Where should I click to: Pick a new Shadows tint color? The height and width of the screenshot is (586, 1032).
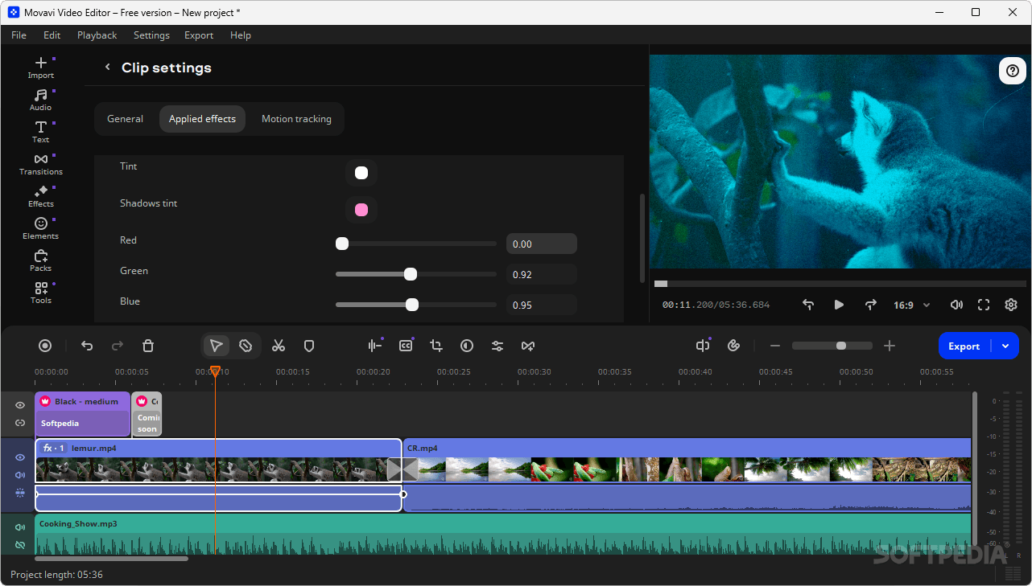point(361,209)
